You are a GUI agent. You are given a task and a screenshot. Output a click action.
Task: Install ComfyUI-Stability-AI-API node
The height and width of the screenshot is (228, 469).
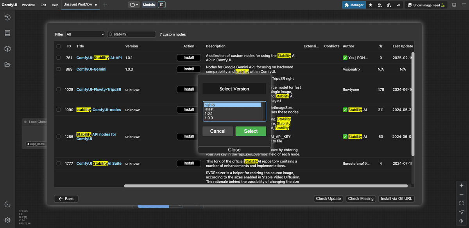[x=189, y=58]
